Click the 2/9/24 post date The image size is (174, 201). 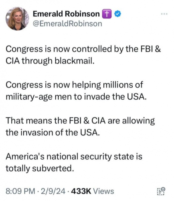[x=53, y=191]
